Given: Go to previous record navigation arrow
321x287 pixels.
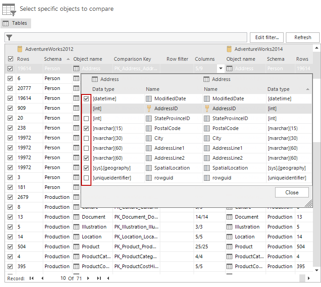Looking at the screenshot, I should pos(42,278).
